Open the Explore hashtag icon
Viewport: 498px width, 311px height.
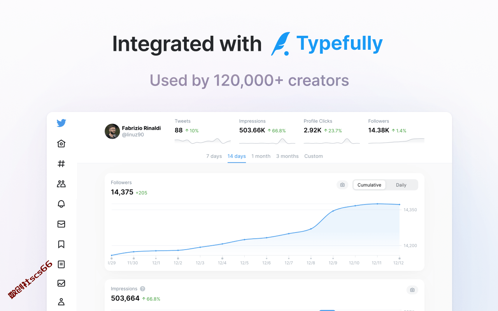pos(61,164)
